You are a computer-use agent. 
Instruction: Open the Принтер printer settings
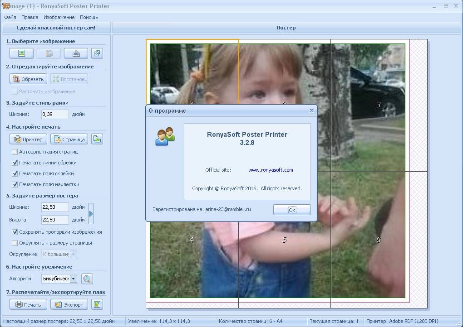pyautogui.click(x=28, y=139)
